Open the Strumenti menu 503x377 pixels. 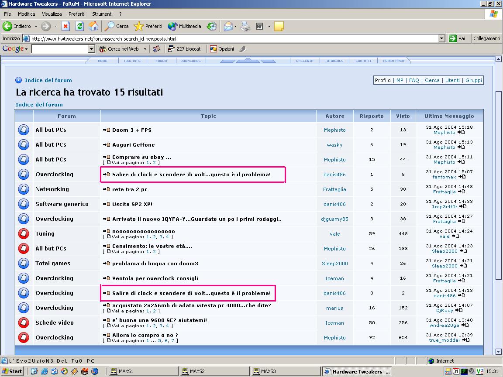[x=102, y=14]
